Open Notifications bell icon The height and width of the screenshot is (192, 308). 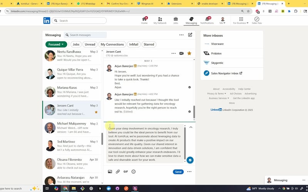point(207,20)
